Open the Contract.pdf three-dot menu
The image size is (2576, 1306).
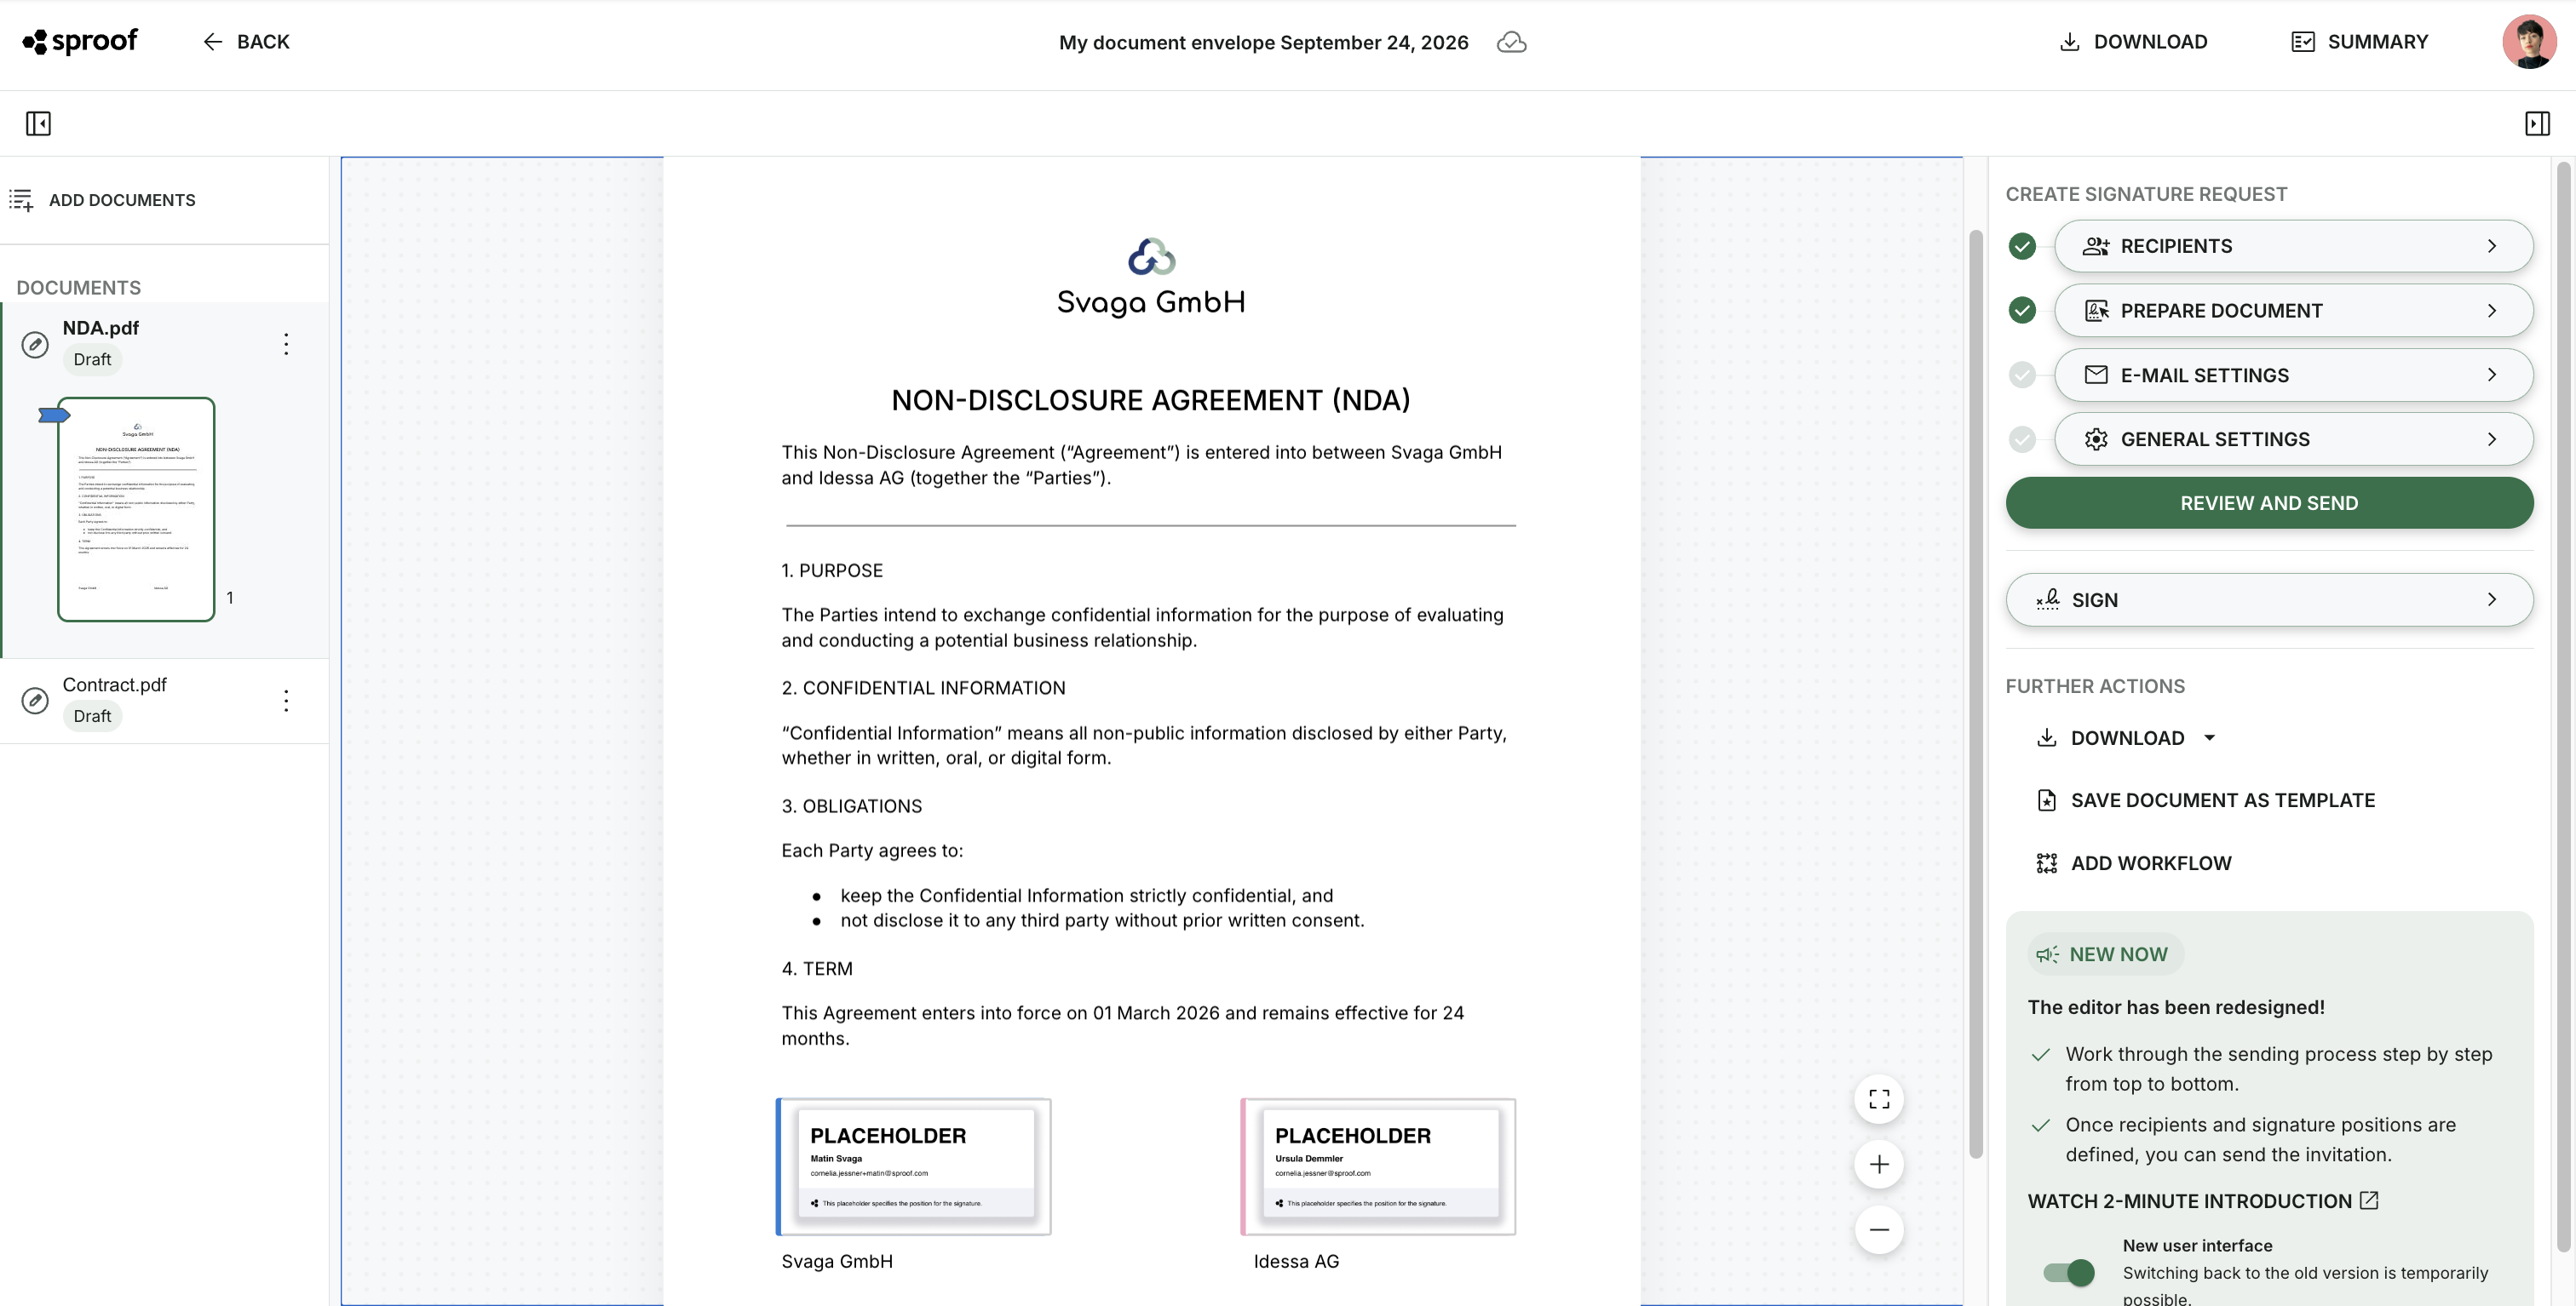click(286, 701)
